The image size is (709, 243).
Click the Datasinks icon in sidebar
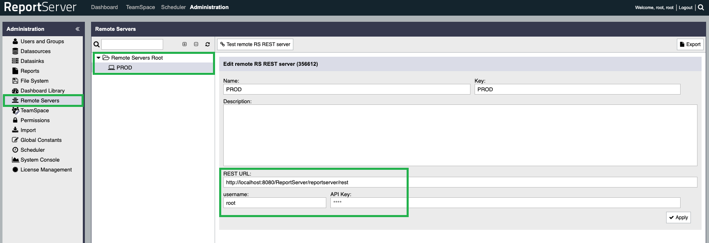pos(15,61)
